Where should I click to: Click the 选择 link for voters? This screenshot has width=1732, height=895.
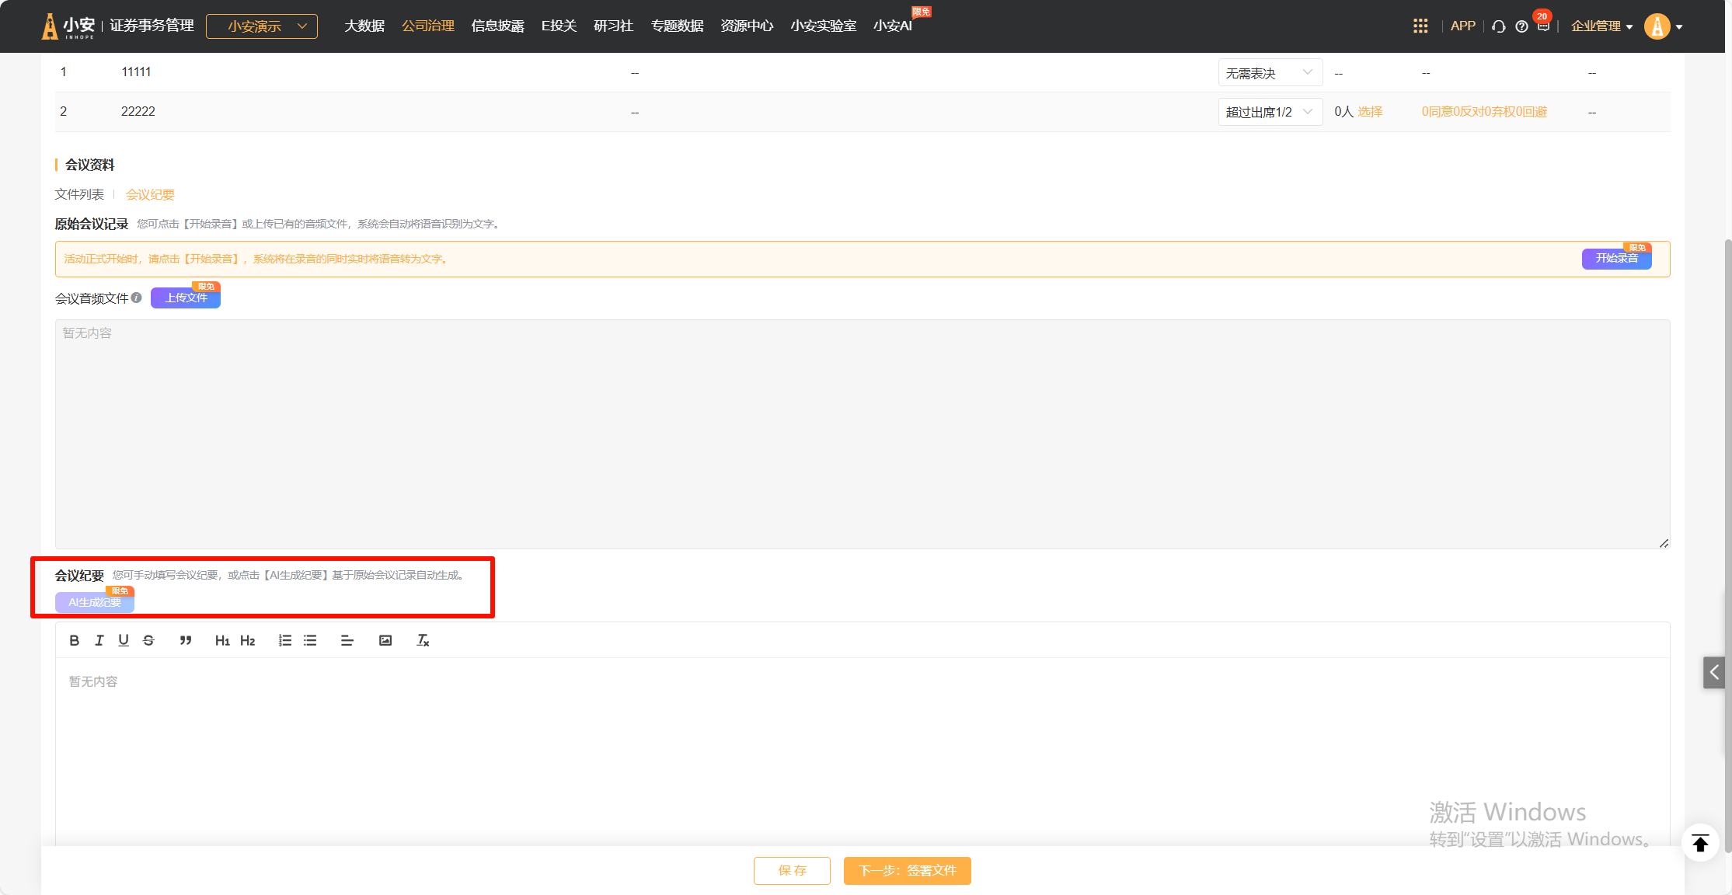click(1370, 112)
